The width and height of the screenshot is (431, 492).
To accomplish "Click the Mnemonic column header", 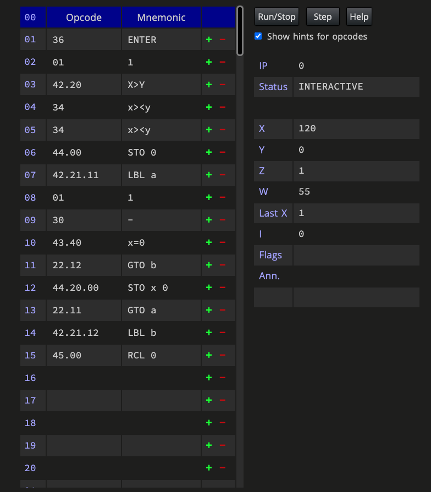I will tap(161, 17).
